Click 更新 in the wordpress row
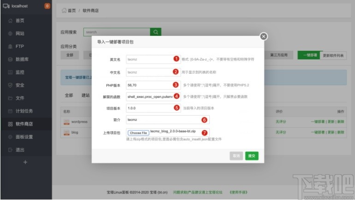The width and height of the screenshot is (355, 200). [331, 122]
